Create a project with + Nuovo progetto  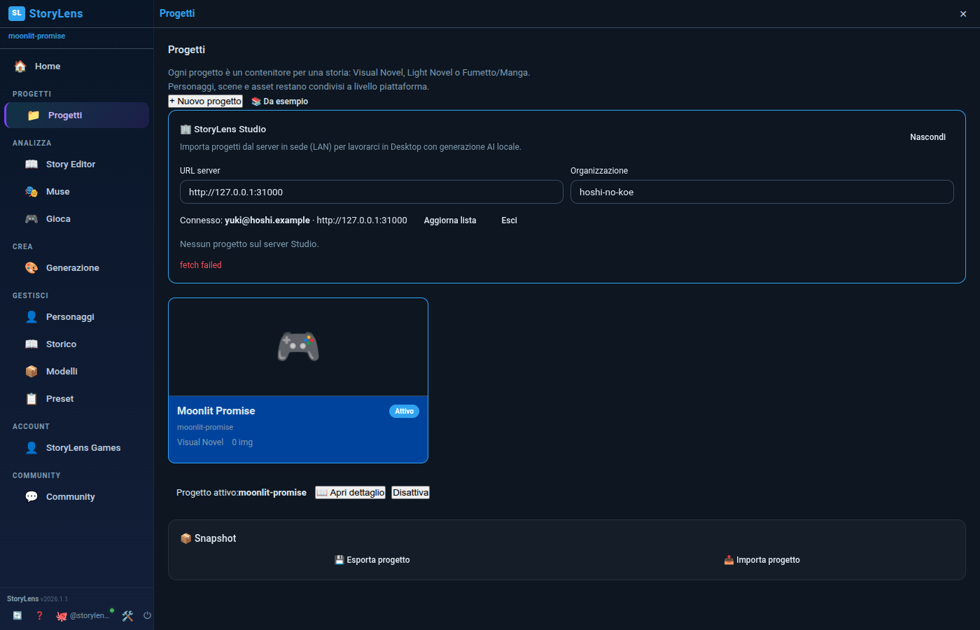[205, 101]
